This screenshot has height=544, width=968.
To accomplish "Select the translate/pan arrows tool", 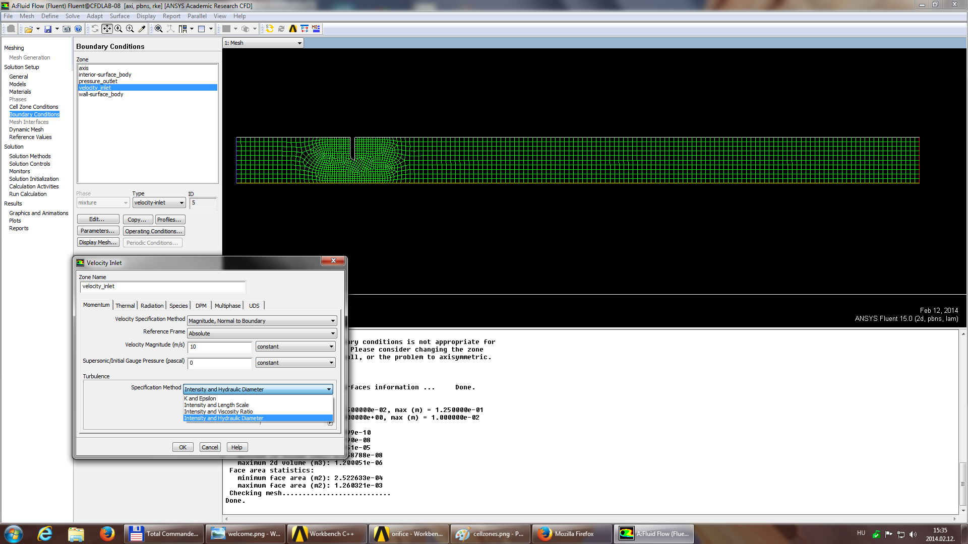I will point(107,29).
